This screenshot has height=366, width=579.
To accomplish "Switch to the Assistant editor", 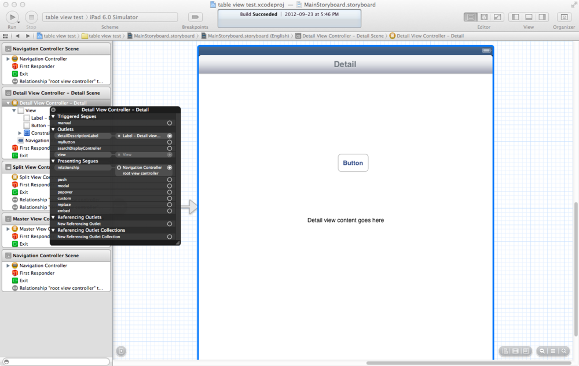I will [x=485, y=17].
